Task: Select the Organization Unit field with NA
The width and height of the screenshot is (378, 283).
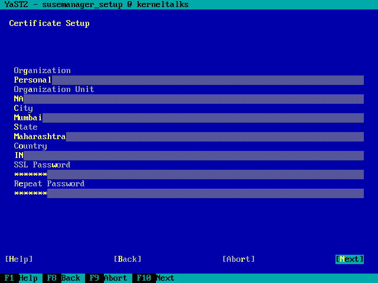Action: [189, 98]
